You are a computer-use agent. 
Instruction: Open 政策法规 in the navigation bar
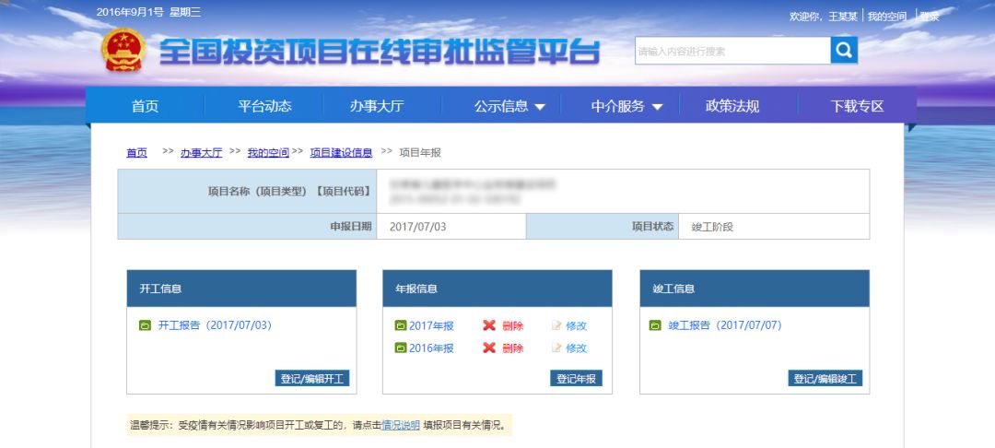pyautogui.click(x=732, y=106)
